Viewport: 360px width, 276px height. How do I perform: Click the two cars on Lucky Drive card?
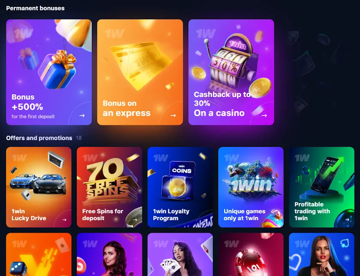click(38, 183)
